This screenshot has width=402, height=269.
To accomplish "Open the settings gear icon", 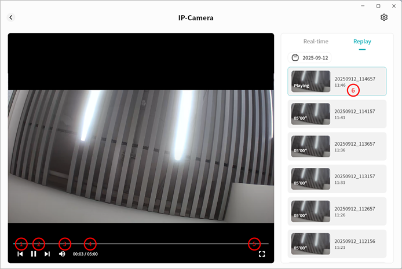I will click(384, 17).
